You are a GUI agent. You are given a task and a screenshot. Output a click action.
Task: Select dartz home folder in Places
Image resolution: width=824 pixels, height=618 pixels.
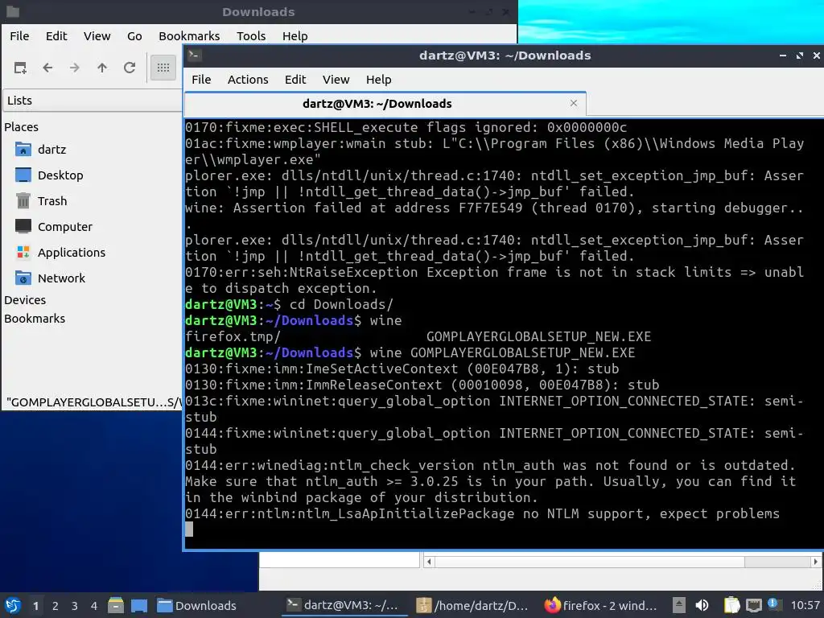click(x=51, y=149)
